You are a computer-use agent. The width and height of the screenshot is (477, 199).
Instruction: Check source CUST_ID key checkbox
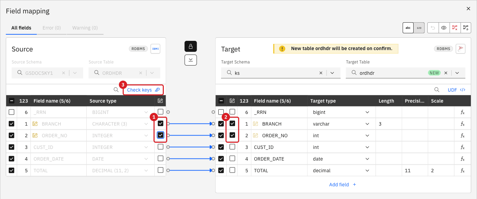pyautogui.click(x=160, y=147)
